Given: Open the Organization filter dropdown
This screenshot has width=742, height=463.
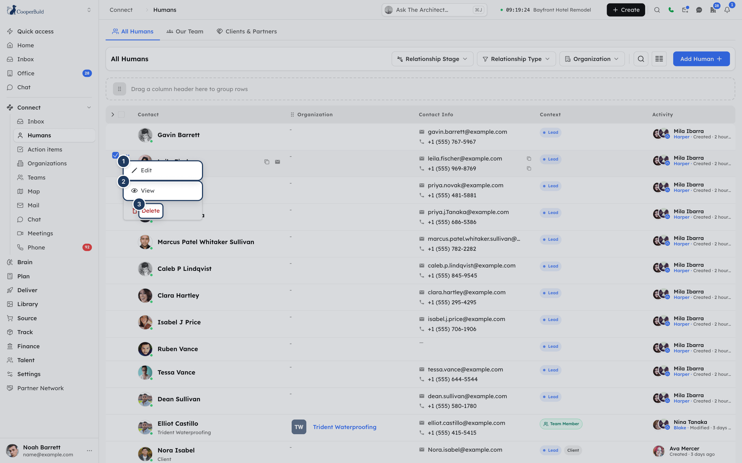Looking at the screenshot, I should coord(592,59).
